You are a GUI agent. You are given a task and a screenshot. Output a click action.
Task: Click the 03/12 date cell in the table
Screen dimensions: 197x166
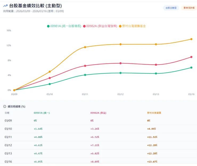click(8, 145)
